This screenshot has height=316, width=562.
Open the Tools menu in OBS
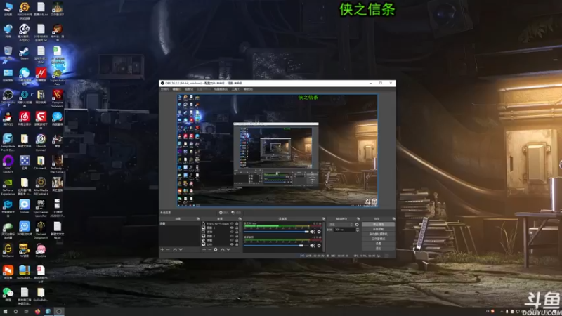tap(236, 89)
